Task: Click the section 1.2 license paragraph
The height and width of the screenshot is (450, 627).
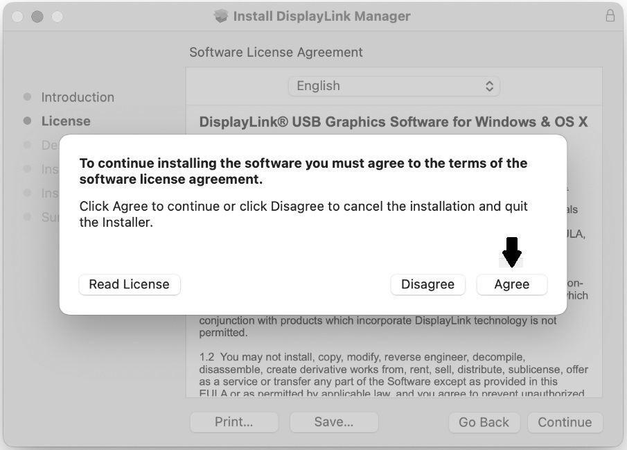Action: click(394, 374)
